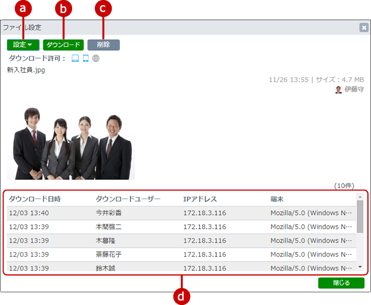Click the scroll up arrow of download list
The width and height of the screenshot is (371, 305).
coord(360,196)
